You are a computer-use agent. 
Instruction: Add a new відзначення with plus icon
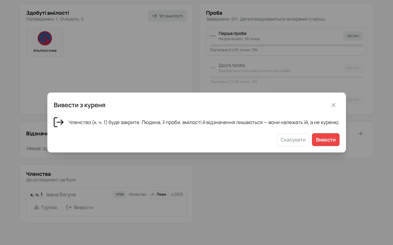point(361,134)
